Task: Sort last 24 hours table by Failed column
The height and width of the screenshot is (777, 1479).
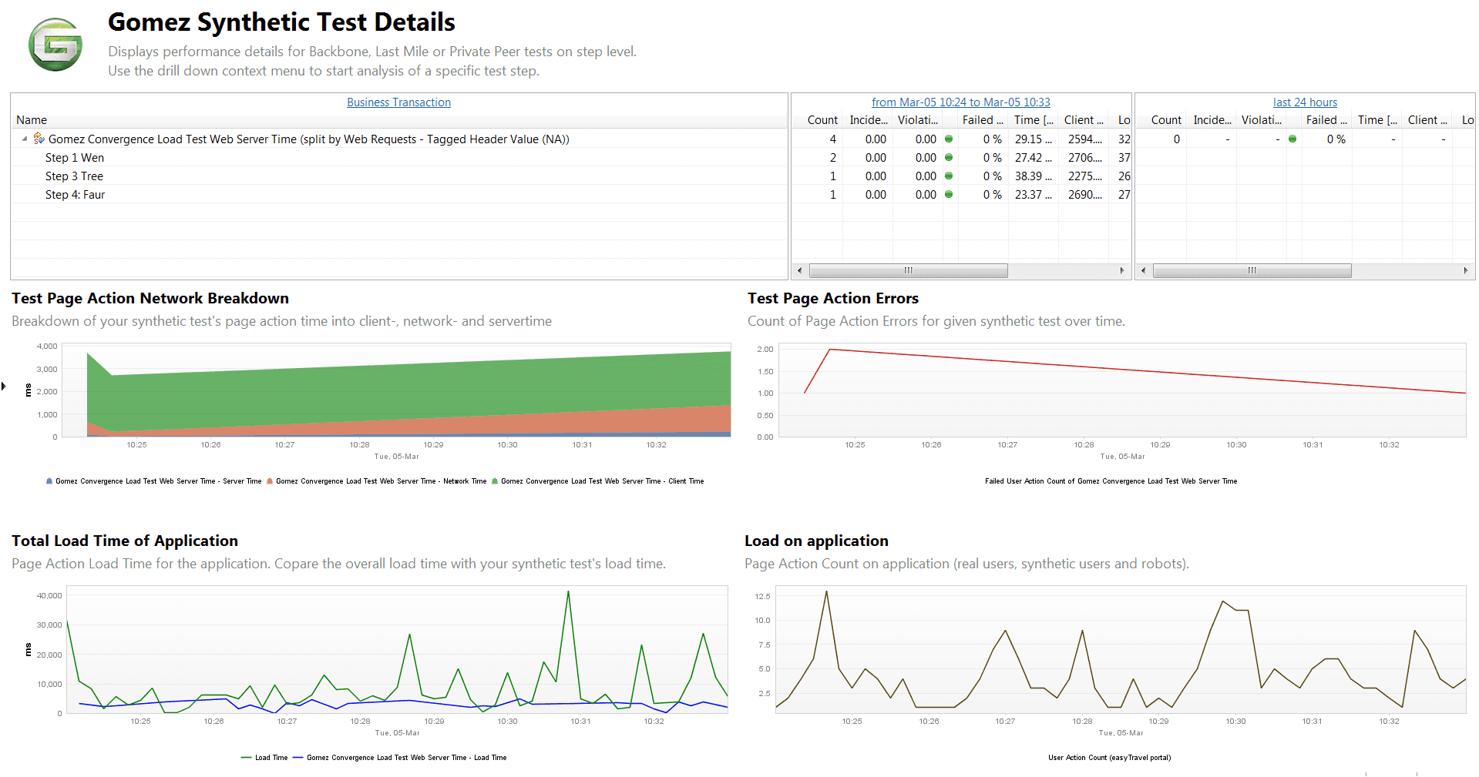Action: [1326, 120]
